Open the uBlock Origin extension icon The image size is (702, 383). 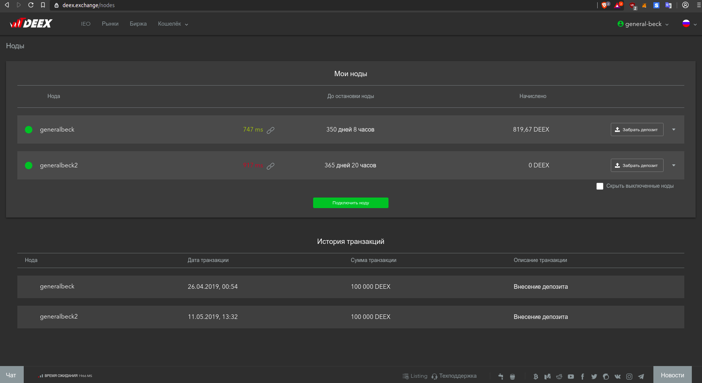click(633, 6)
